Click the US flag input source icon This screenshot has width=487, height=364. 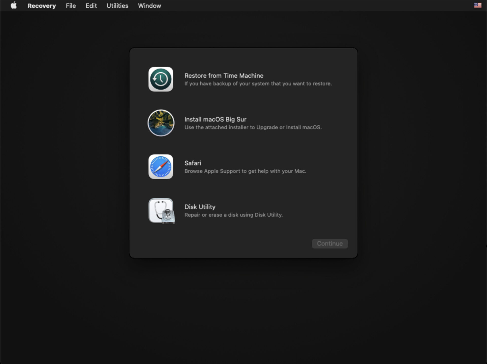(478, 5)
